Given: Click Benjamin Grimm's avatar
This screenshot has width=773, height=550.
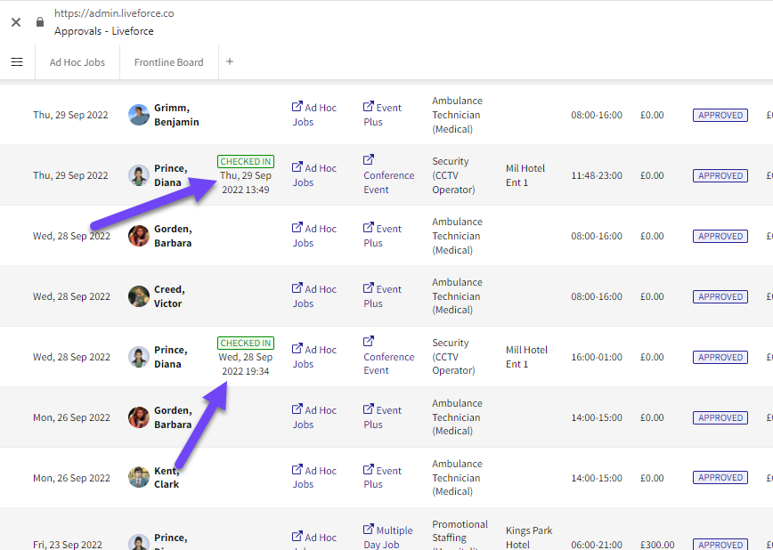Looking at the screenshot, I should (139, 115).
